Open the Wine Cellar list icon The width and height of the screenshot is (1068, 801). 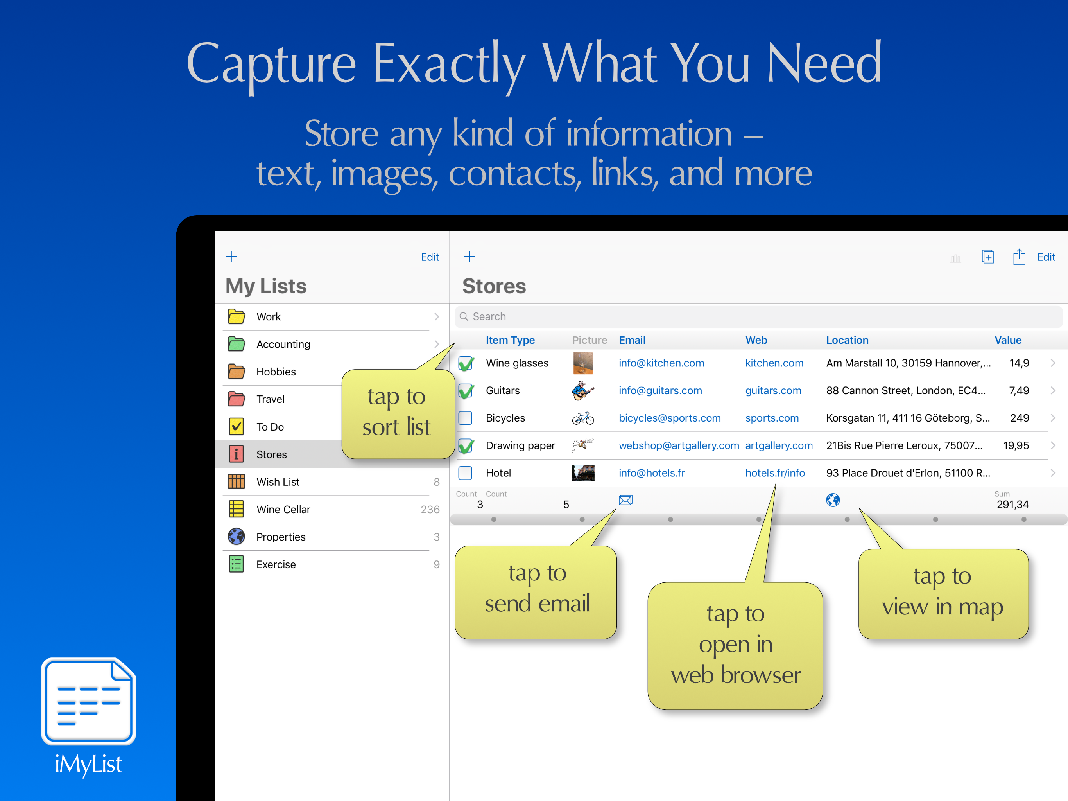pyautogui.click(x=236, y=509)
